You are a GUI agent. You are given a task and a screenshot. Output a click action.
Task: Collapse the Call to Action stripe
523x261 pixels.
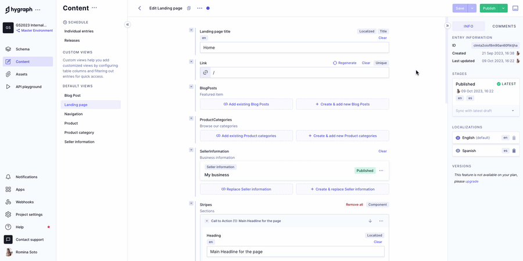pyautogui.click(x=207, y=221)
